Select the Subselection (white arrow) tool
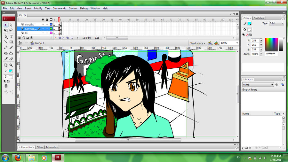 tap(11, 25)
